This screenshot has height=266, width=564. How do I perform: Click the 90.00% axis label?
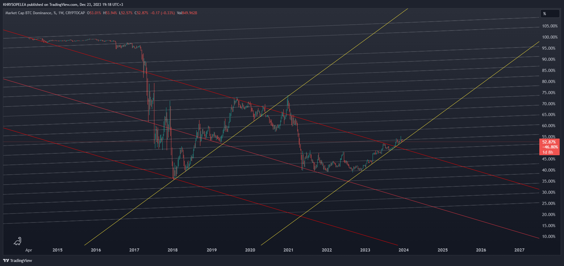549,59
